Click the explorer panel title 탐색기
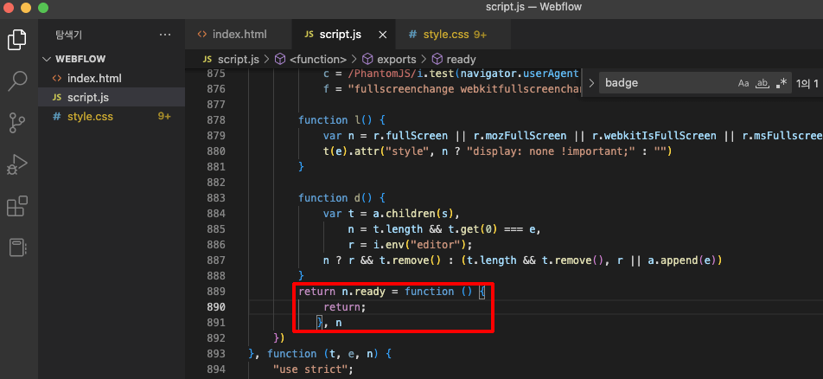 point(68,35)
